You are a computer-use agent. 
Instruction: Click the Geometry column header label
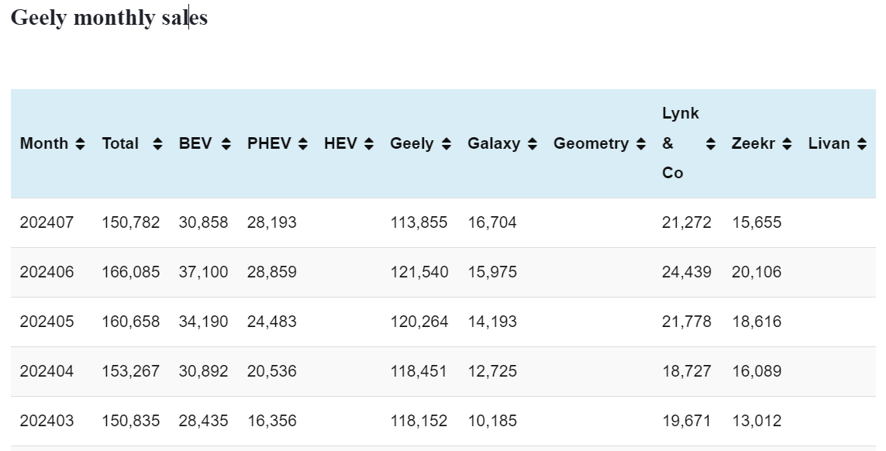tap(591, 144)
